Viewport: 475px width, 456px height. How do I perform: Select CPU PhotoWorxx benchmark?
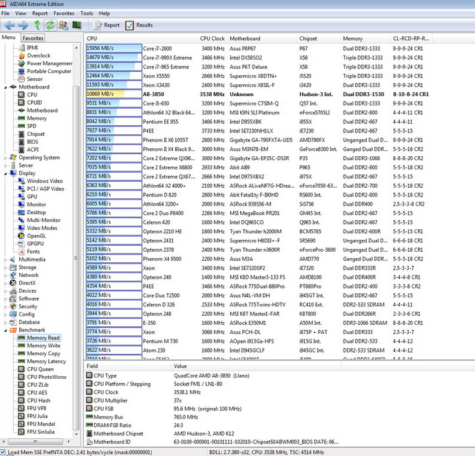coord(47,378)
